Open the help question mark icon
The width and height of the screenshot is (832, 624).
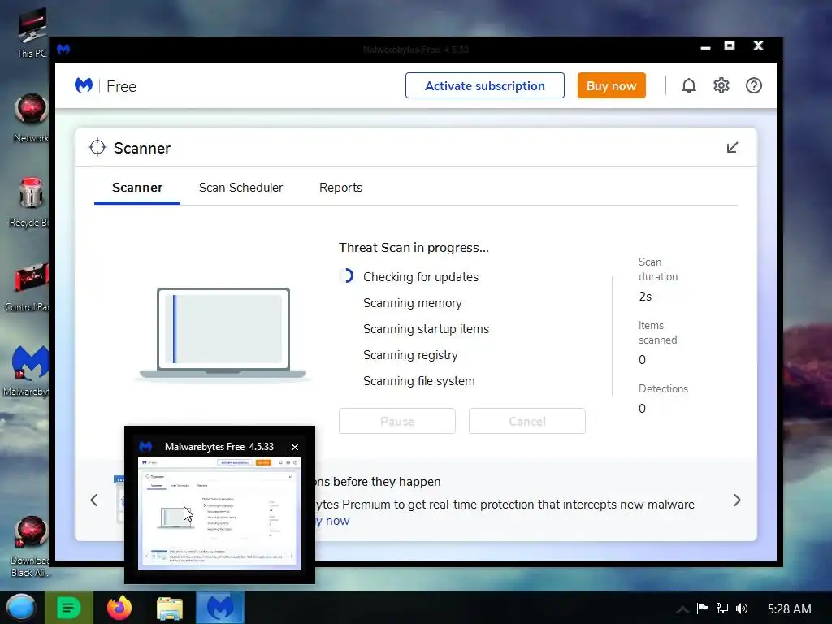point(753,85)
